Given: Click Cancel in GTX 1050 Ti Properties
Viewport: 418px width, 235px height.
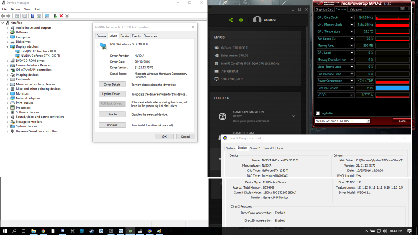Looking at the screenshot, I should [185, 136].
